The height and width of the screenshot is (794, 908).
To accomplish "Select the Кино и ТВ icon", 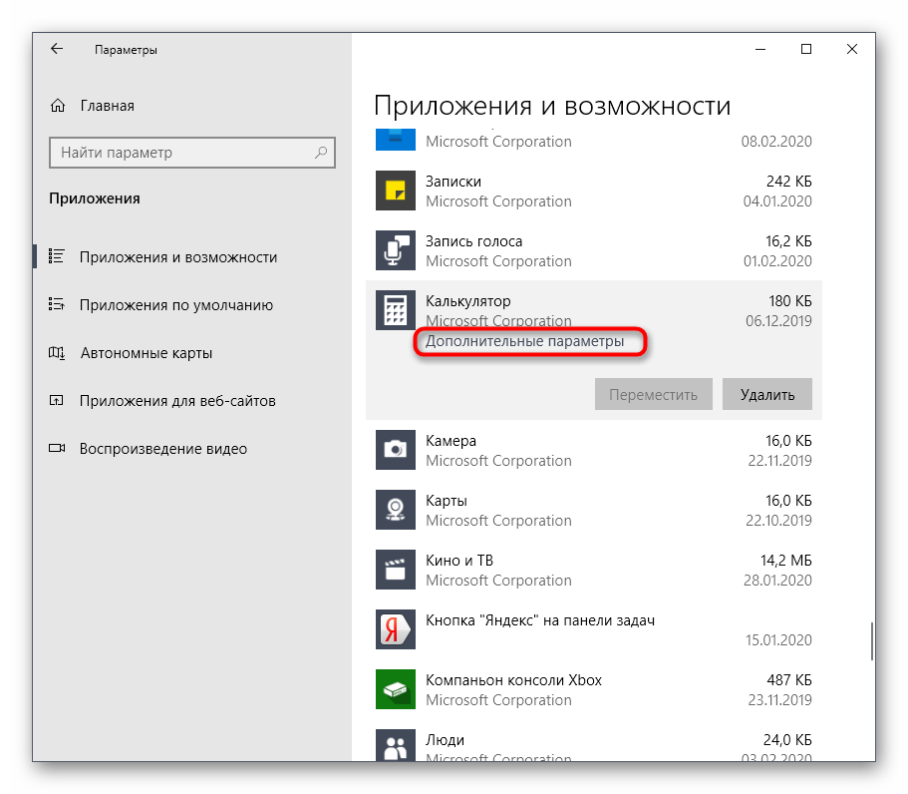I will click(395, 571).
